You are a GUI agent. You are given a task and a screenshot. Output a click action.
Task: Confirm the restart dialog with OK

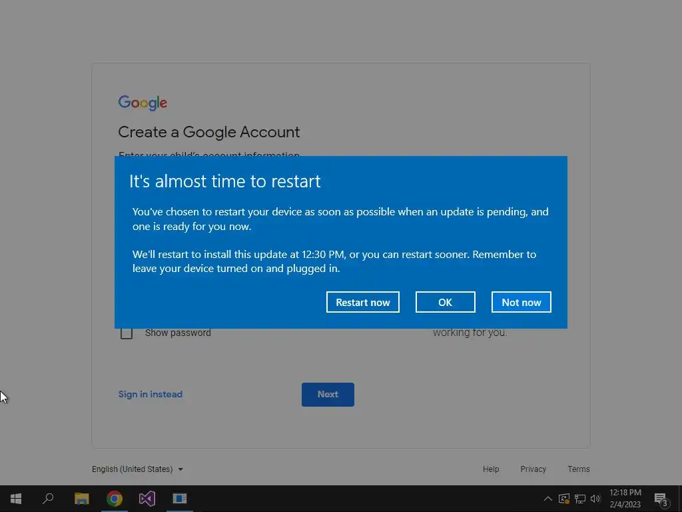(445, 302)
